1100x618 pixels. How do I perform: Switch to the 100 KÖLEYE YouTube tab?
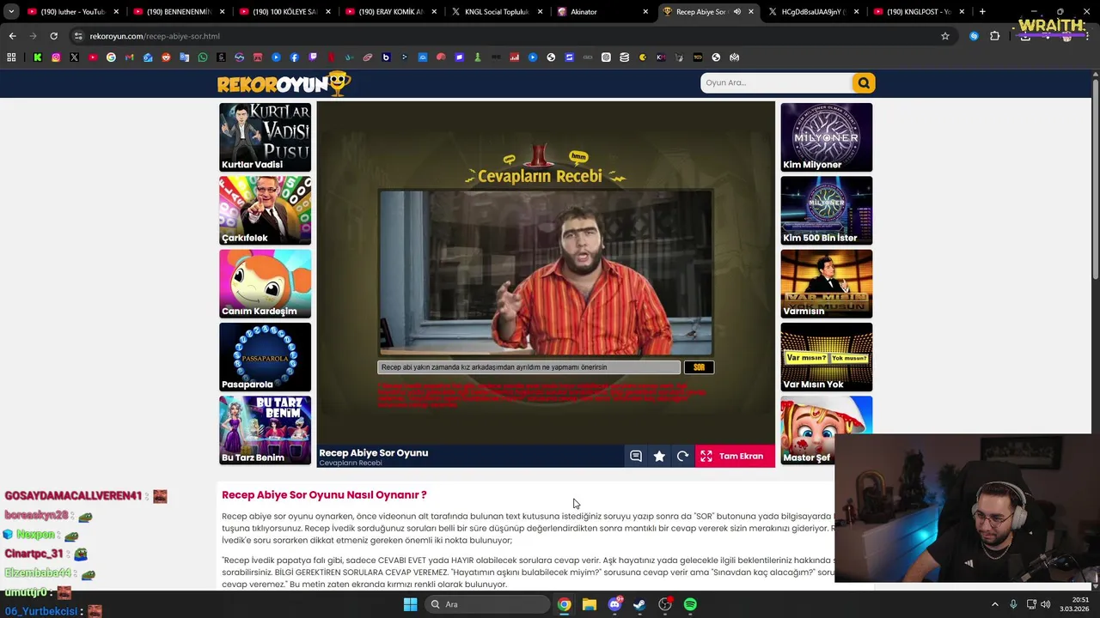tap(284, 12)
